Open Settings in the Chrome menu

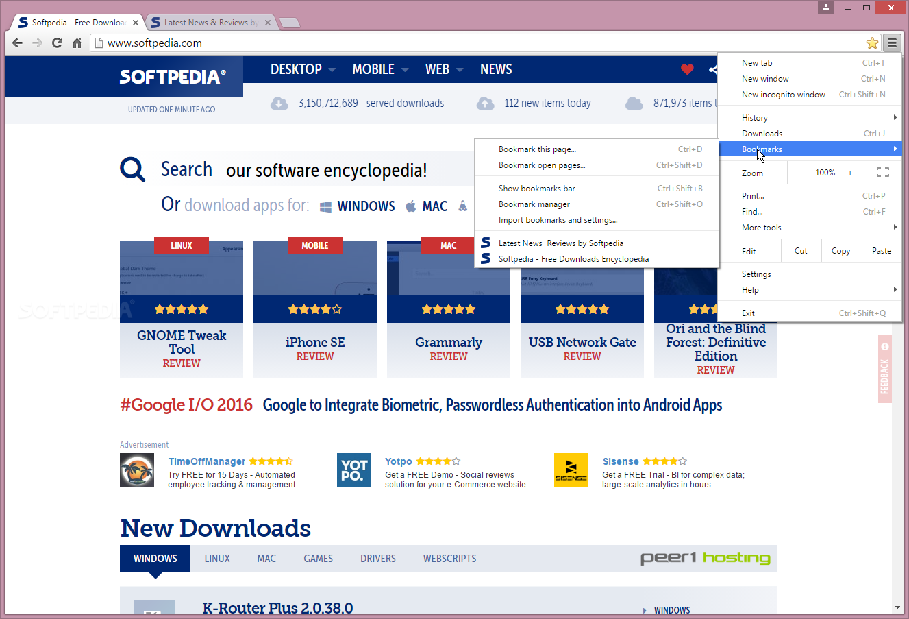810,274
